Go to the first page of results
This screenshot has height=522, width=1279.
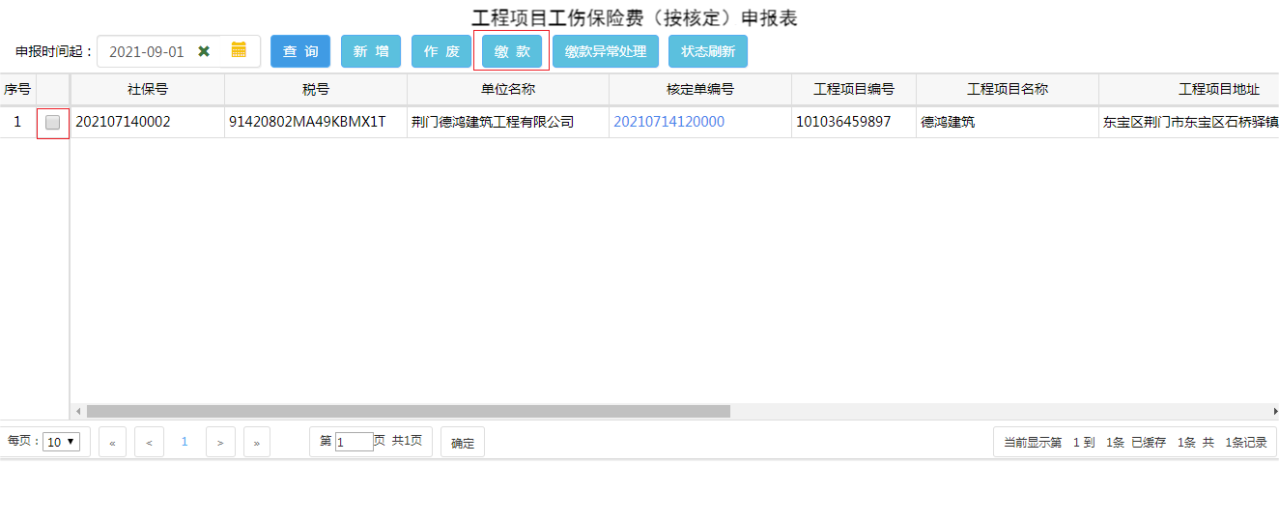pos(112,443)
